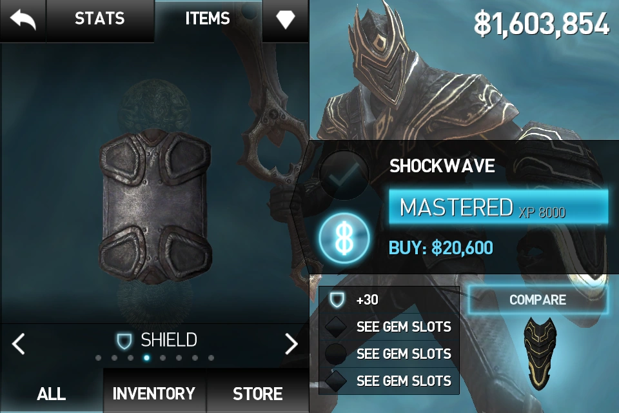The height and width of the screenshot is (413, 619).
Task: Tap the shield defense +30 icon
Action: pyautogui.click(x=337, y=299)
